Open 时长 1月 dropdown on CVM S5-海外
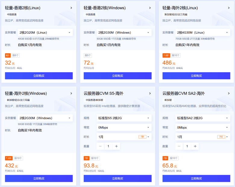This screenshot has height=187, width=235. pyautogui.click(x=124, y=137)
